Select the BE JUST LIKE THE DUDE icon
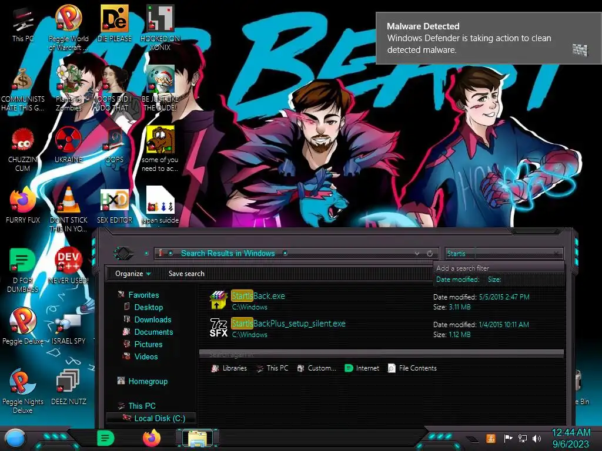The height and width of the screenshot is (451, 602). (x=160, y=88)
